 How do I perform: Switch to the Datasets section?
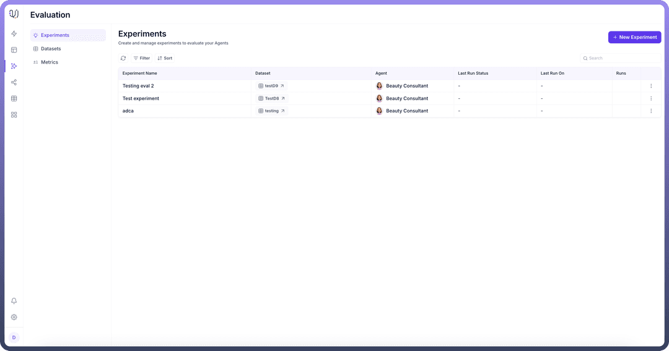click(x=50, y=49)
